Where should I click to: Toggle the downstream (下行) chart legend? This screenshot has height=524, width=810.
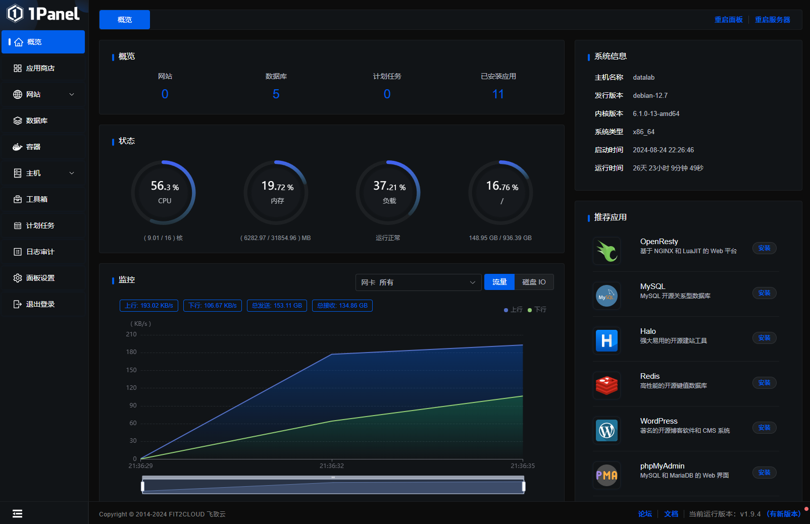[x=537, y=310]
